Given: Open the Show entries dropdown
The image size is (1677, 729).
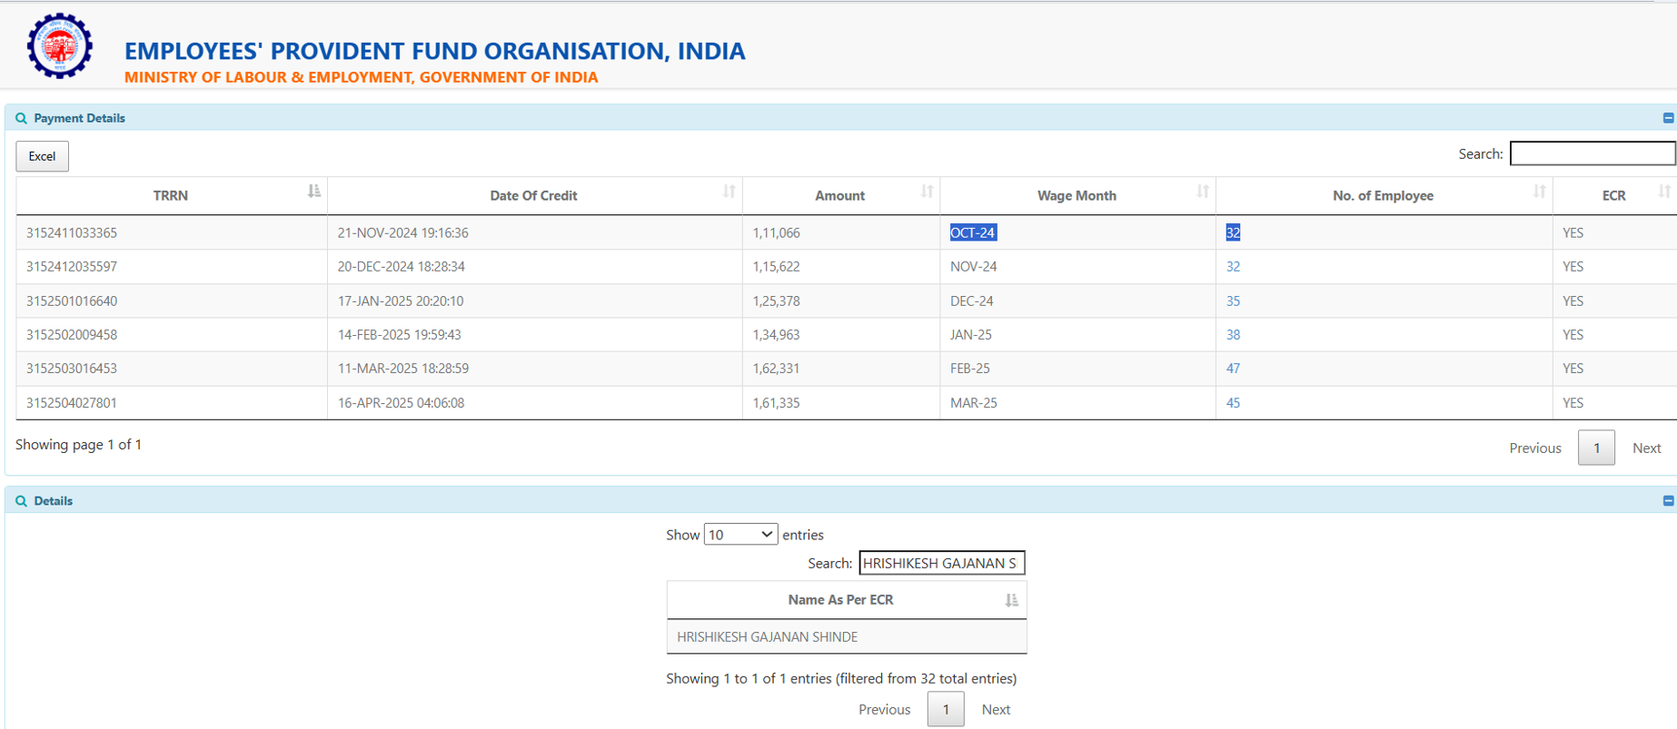Looking at the screenshot, I should (740, 535).
